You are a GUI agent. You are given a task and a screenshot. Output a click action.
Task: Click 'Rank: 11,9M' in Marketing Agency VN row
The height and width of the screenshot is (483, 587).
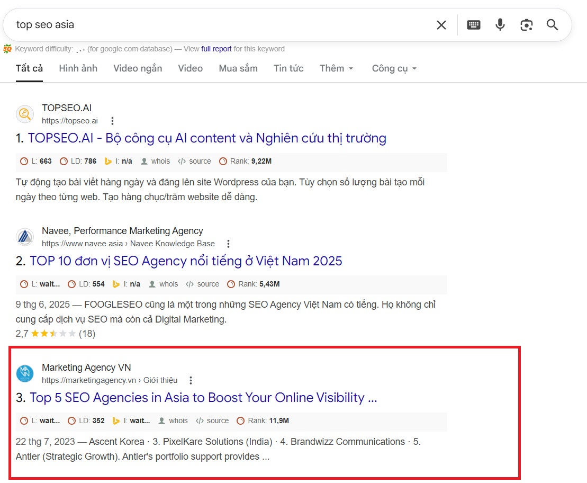pyautogui.click(x=263, y=421)
